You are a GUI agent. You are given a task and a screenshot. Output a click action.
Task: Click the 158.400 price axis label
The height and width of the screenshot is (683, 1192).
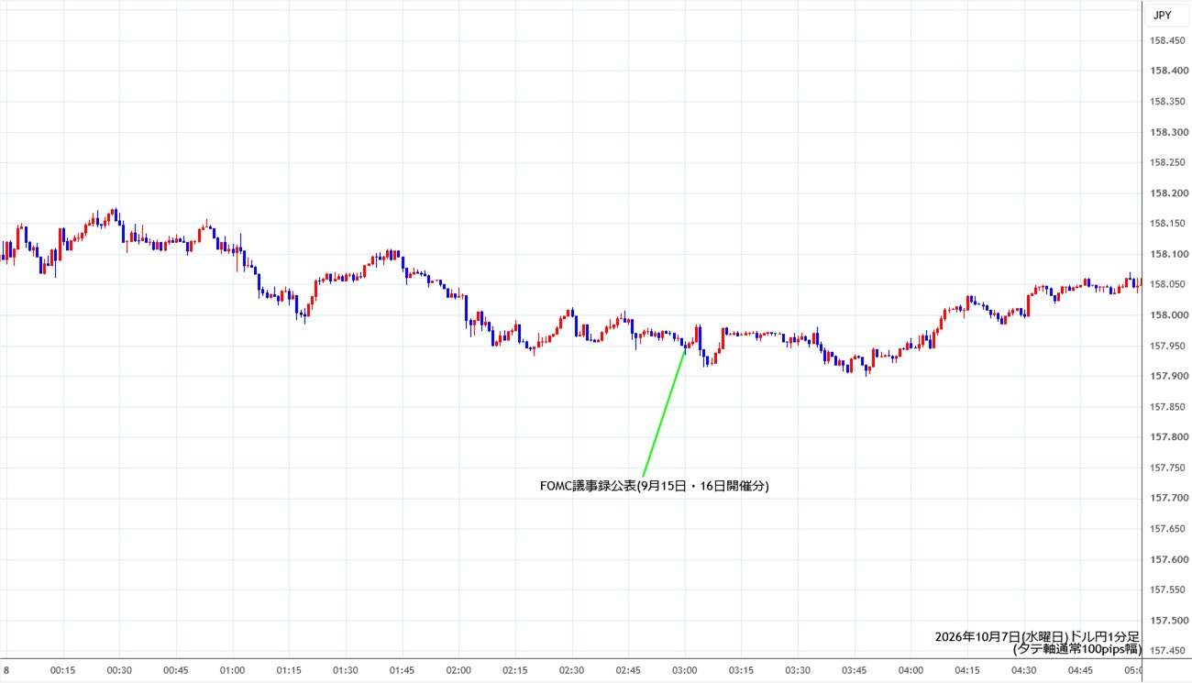coord(1167,71)
